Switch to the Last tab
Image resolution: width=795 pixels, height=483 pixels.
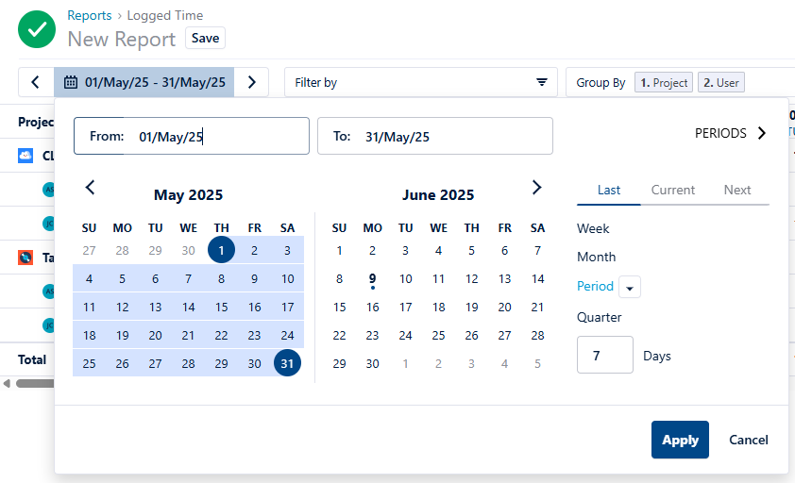point(609,190)
